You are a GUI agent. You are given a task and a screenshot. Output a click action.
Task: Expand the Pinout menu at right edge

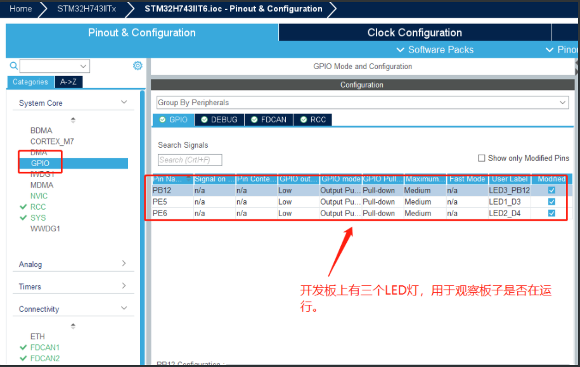[562, 49]
